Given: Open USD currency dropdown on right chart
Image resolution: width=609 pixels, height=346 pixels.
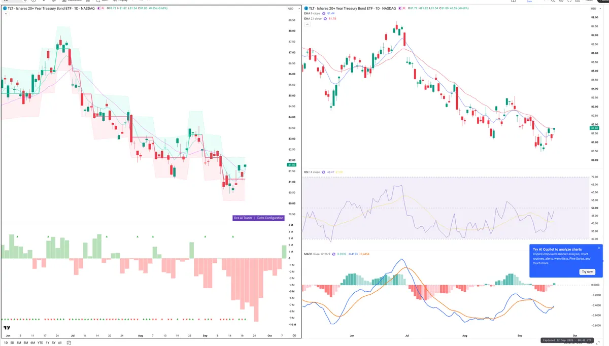Looking at the screenshot, I should click(x=595, y=9).
